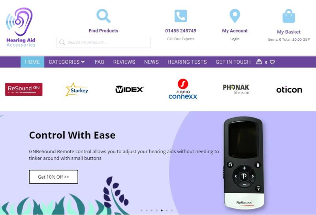The image size is (316, 215).
Task: Go to the Hearing Aid Accessories logo
Action: [21, 27]
